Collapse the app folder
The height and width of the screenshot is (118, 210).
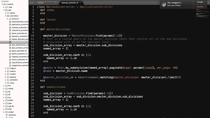pyautogui.click(x=4, y=10)
